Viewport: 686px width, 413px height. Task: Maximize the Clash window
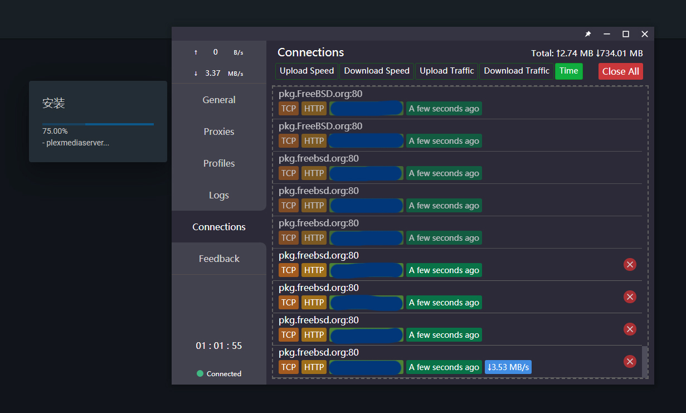(x=626, y=34)
